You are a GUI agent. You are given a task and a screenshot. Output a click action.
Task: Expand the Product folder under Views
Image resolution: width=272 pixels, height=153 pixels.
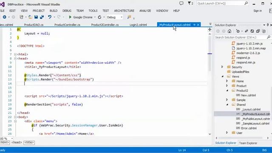tap(227, 85)
